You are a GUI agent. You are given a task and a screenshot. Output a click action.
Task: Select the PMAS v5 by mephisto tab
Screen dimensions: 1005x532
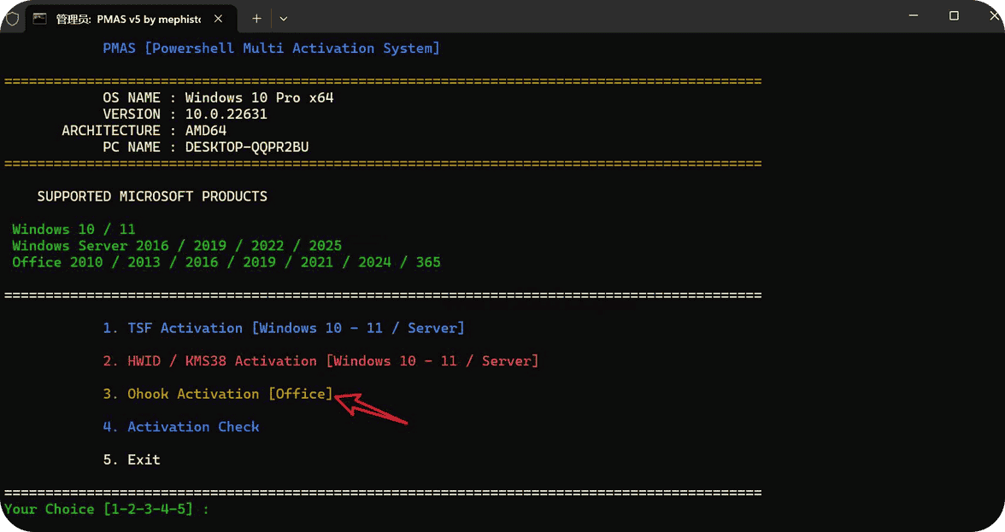128,18
